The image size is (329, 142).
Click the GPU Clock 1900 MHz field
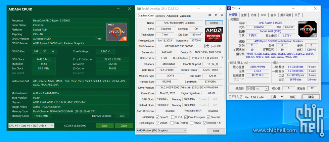(x=163, y=99)
